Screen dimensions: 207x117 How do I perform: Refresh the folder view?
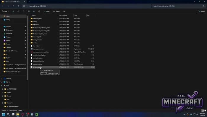tap(18, 6)
